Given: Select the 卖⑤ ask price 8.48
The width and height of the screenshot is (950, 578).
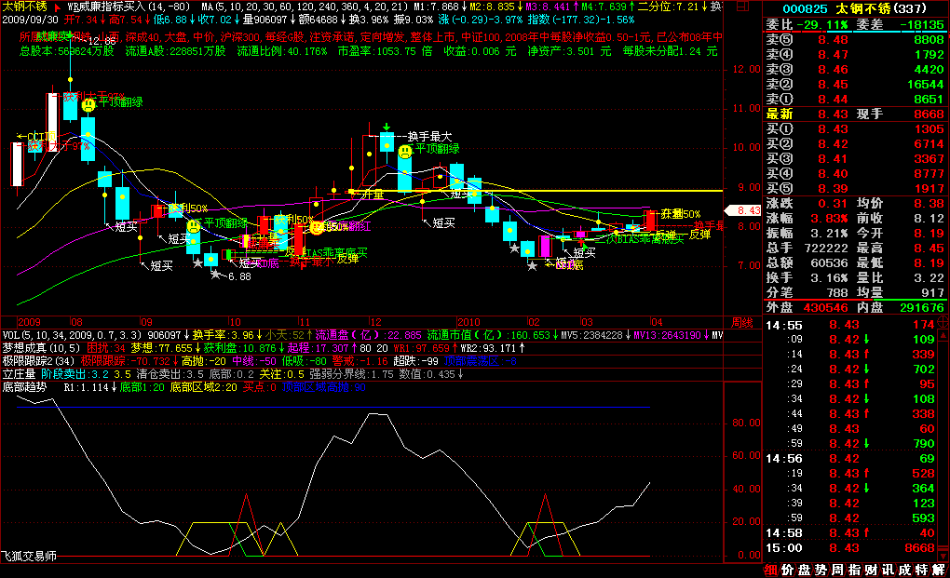Looking at the screenshot, I should pos(833,39).
